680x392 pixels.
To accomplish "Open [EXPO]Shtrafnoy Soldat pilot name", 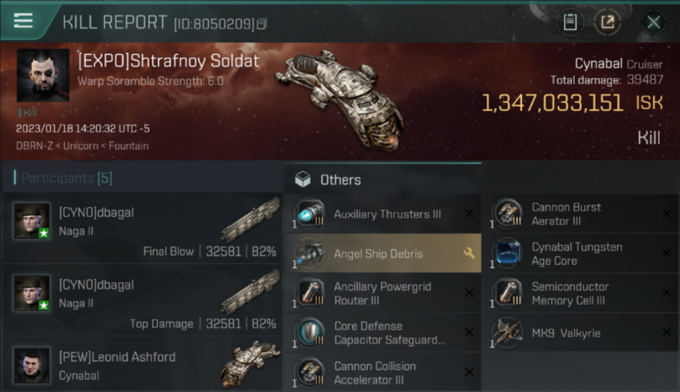I will pyautogui.click(x=168, y=61).
